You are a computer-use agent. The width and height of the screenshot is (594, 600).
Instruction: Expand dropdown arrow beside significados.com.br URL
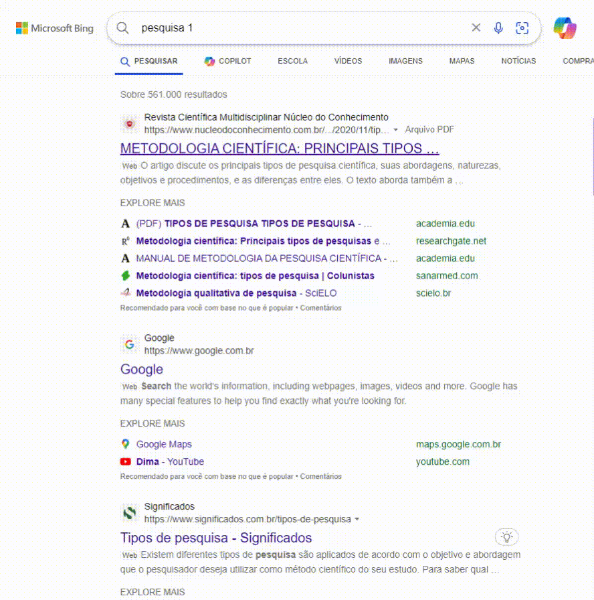click(357, 519)
